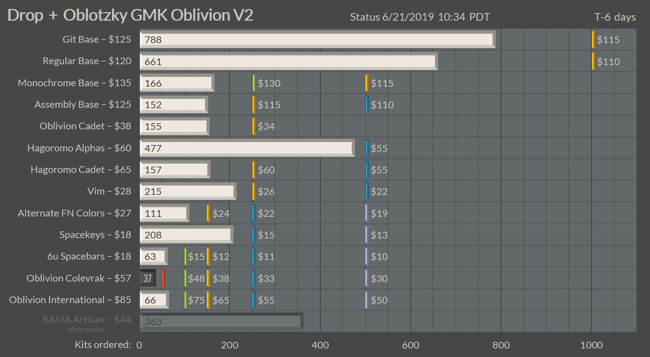
Task: Click the "Hagoromo Cadet – $65" label
Action: [81, 170]
